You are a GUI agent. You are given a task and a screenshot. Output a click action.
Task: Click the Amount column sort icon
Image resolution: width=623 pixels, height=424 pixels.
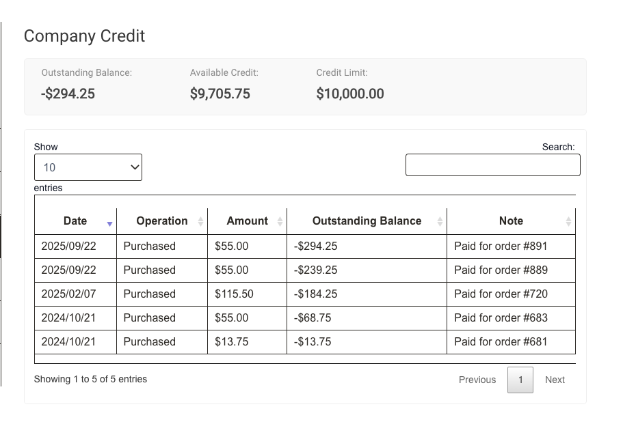[x=280, y=221]
